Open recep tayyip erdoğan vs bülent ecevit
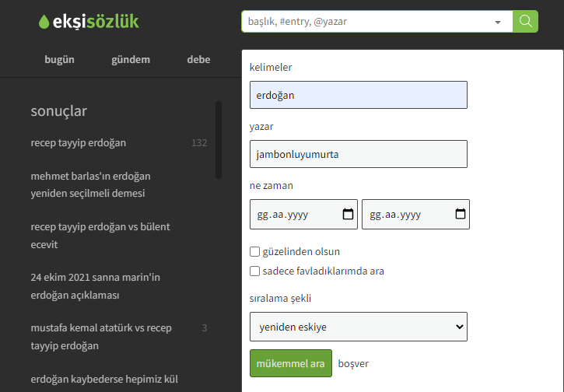 pos(100,236)
